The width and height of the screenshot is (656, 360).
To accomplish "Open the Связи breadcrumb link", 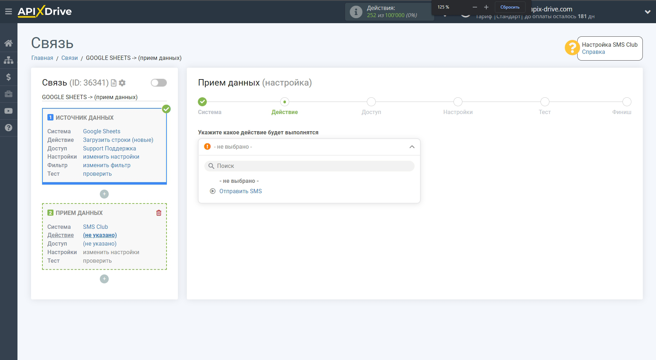I will (70, 58).
